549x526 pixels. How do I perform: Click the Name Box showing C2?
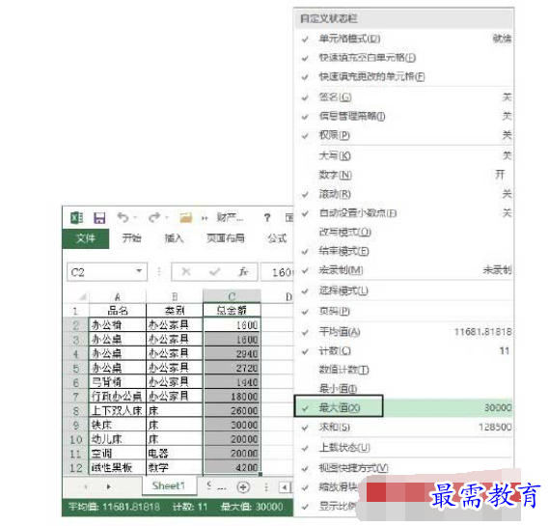107,272
